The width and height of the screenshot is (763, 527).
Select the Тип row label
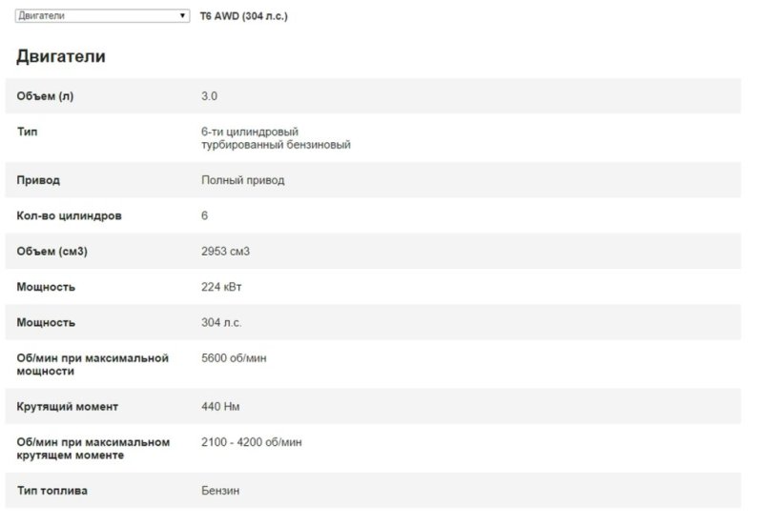pyautogui.click(x=28, y=132)
